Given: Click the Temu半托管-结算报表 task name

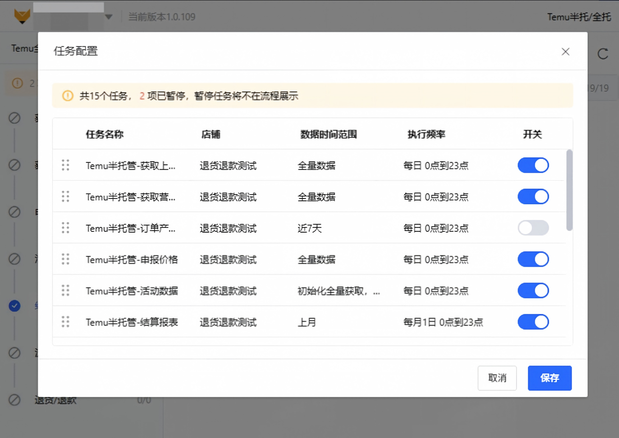Looking at the screenshot, I should click(x=132, y=322).
